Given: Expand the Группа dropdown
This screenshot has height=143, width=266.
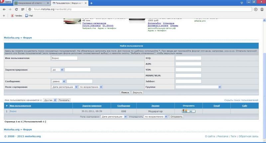Looking at the screenshot, I should (x=198, y=87).
